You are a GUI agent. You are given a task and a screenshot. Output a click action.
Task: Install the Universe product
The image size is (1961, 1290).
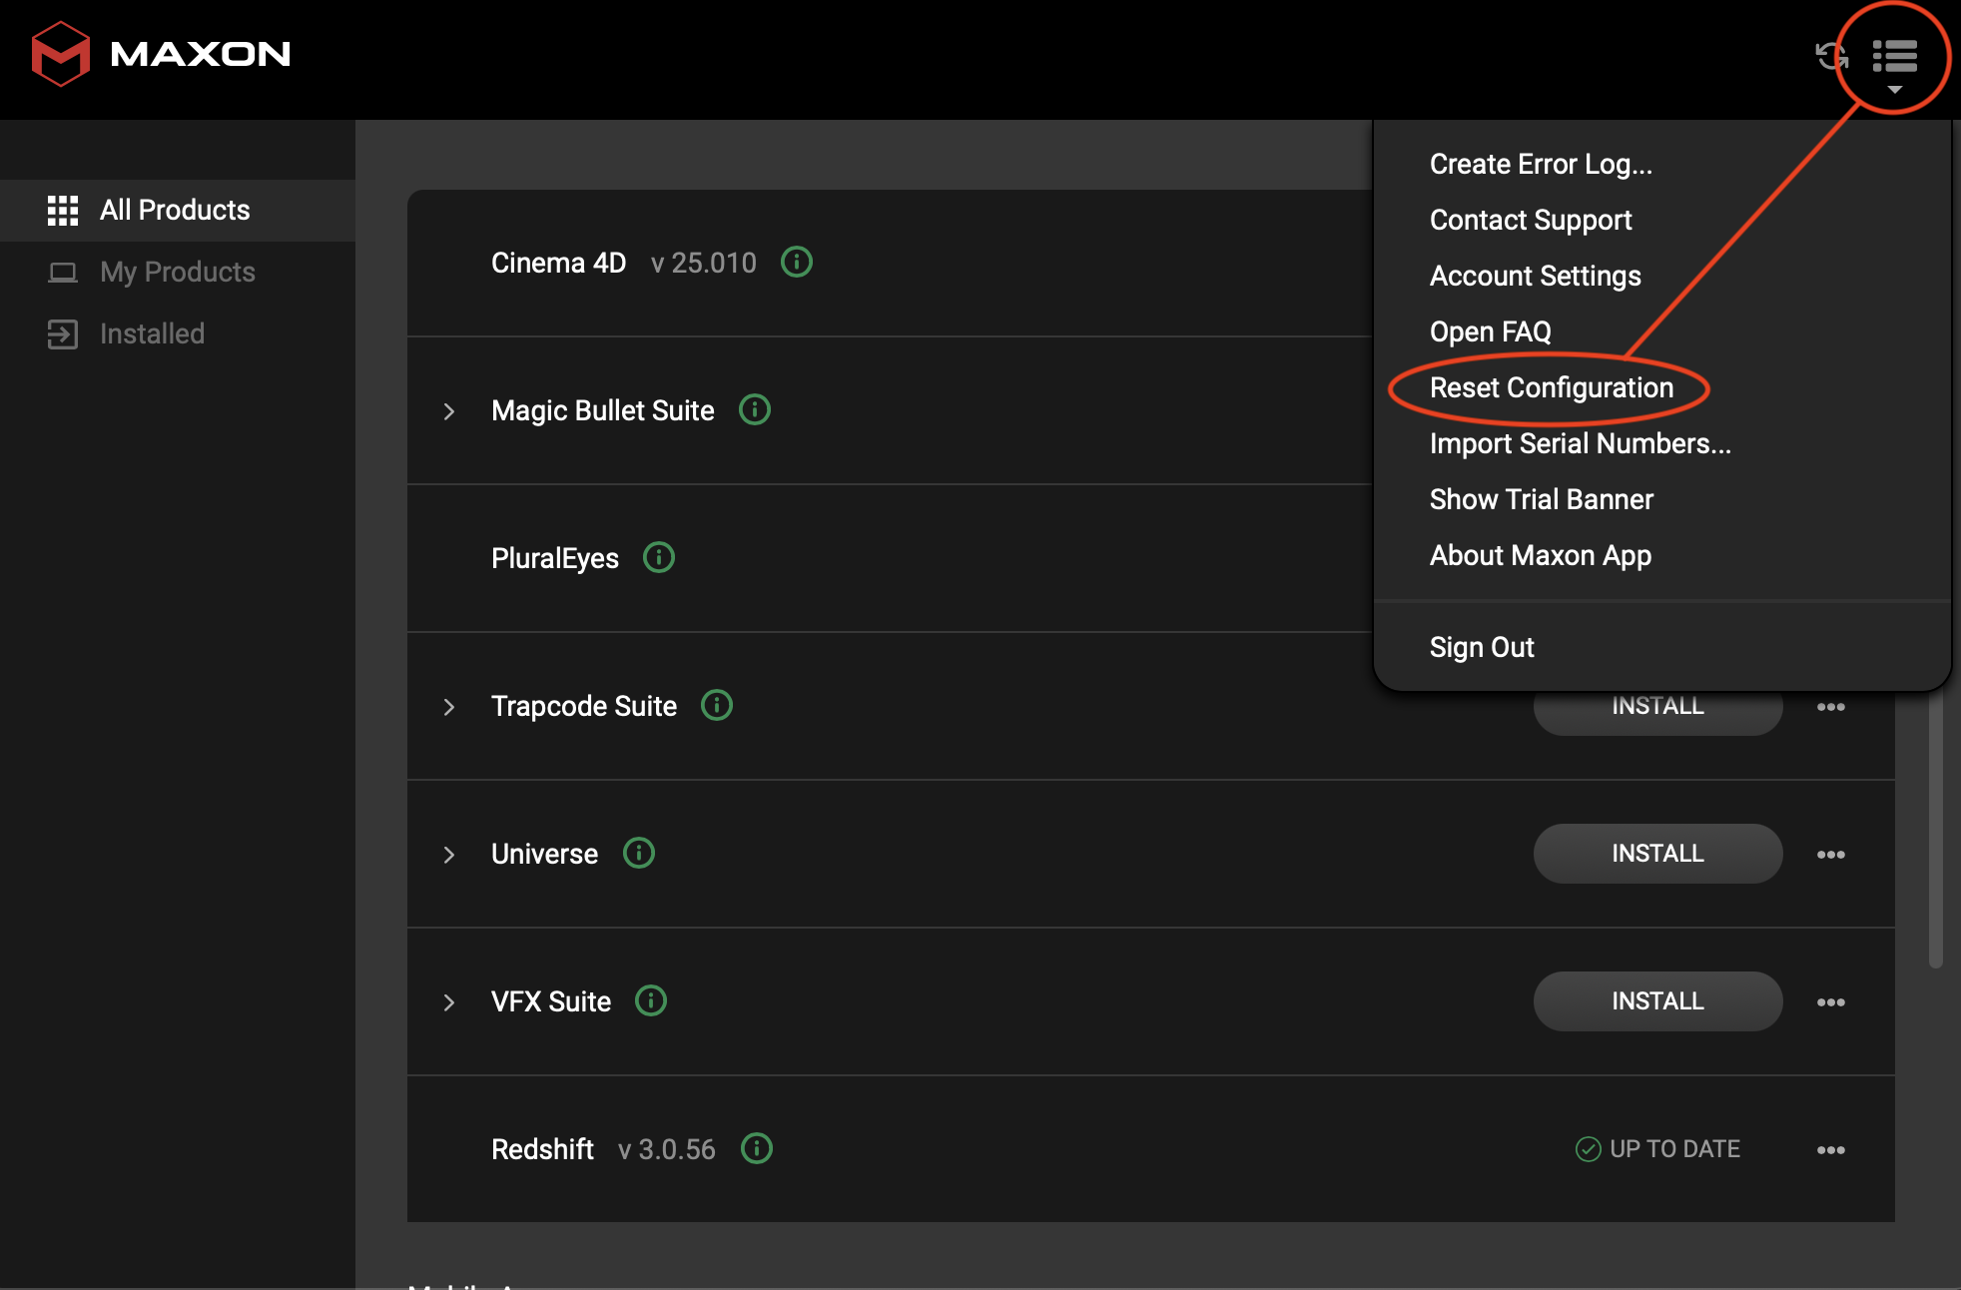coord(1657,854)
